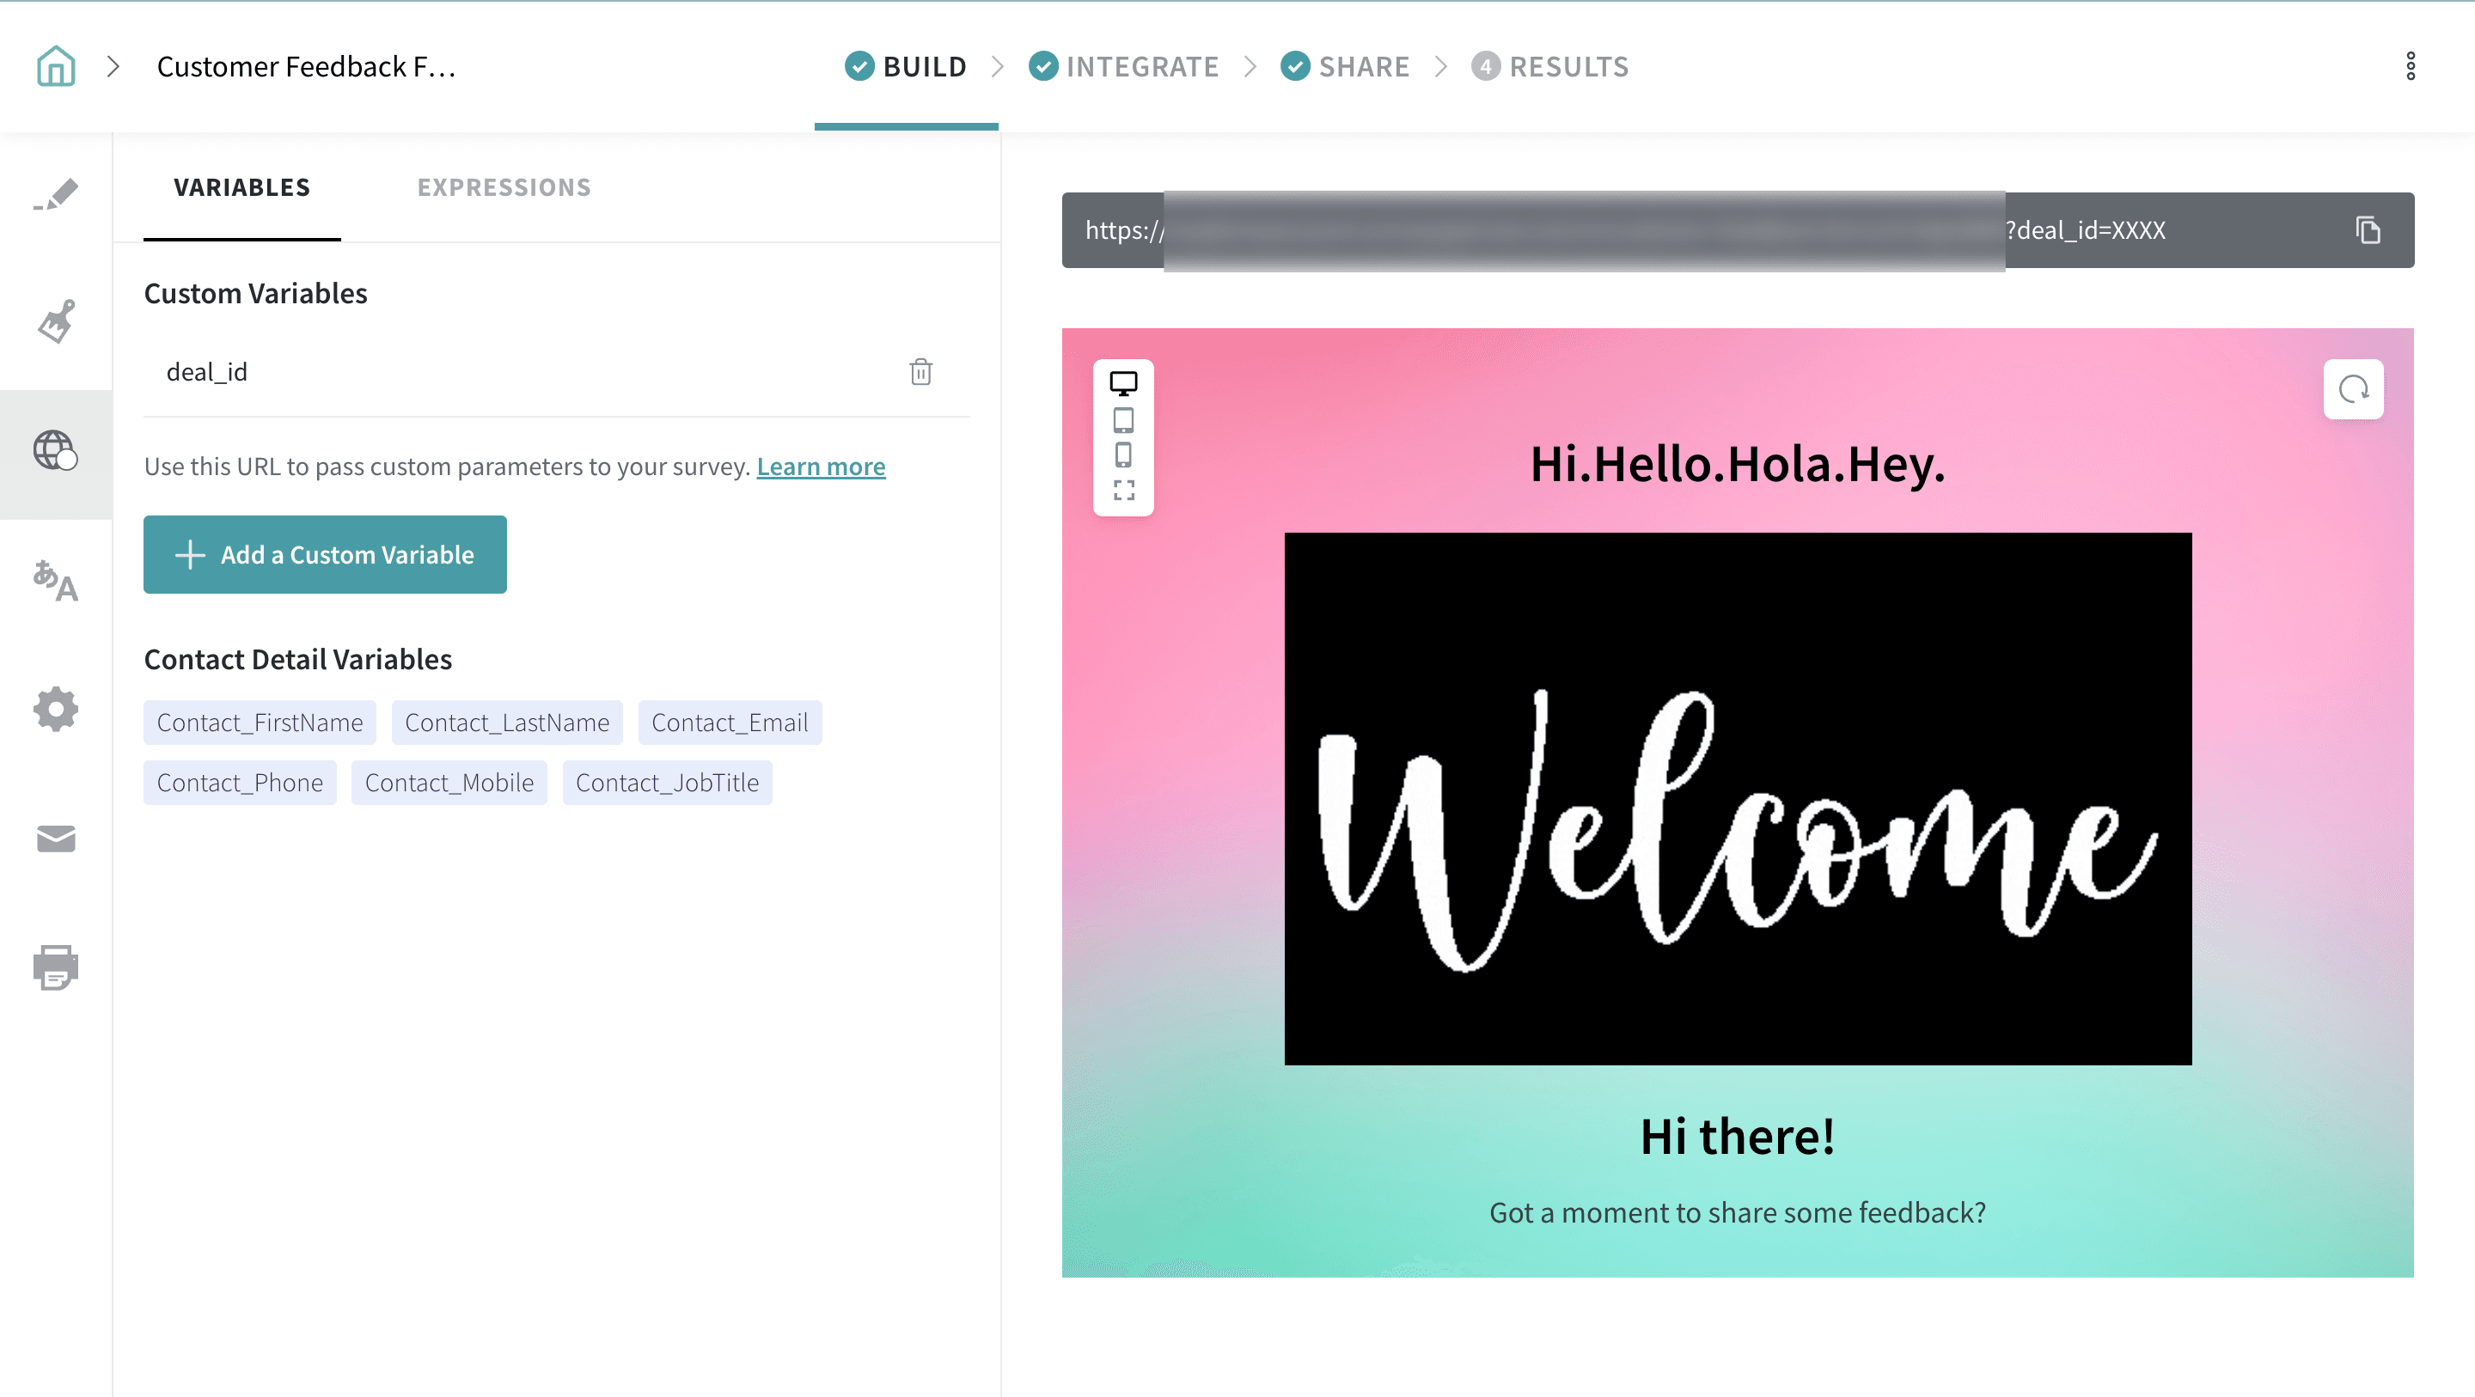
Task: Delete the deal_id variable with trash icon
Action: point(920,372)
